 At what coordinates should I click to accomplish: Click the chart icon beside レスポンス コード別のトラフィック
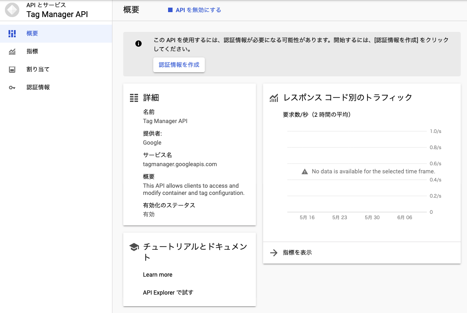point(274,98)
